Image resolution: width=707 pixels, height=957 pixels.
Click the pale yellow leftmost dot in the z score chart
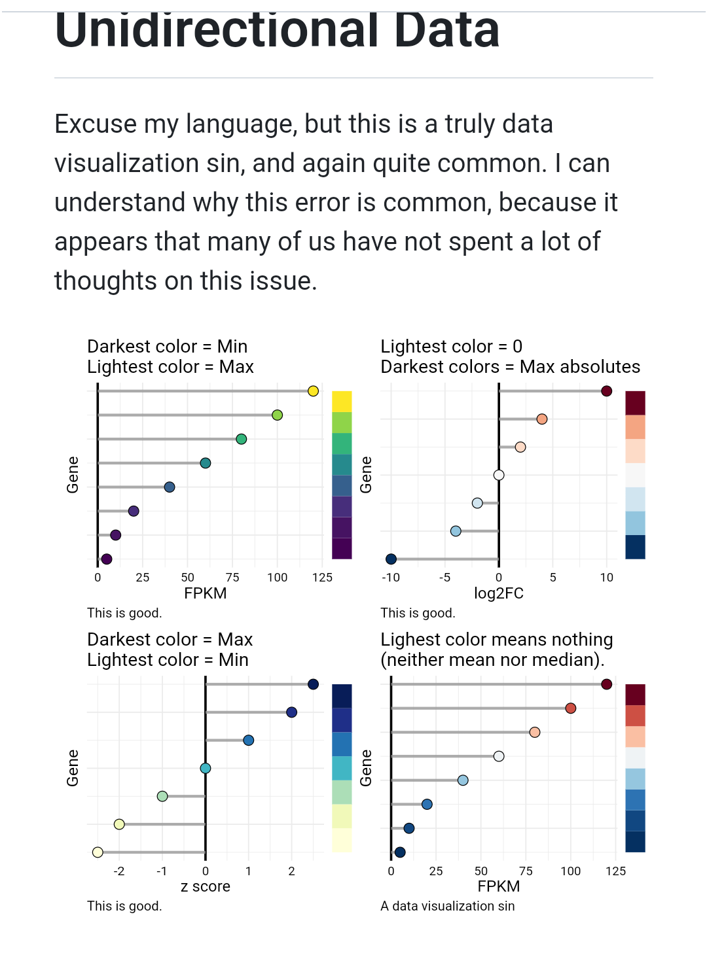coord(98,852)
